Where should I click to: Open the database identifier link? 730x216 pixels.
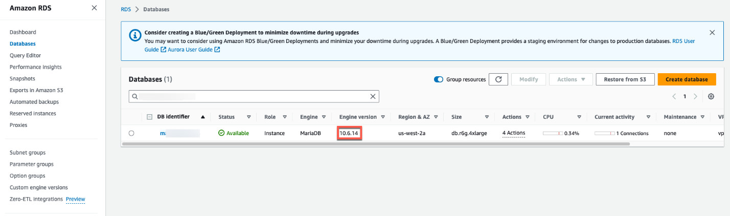[179, 133]
